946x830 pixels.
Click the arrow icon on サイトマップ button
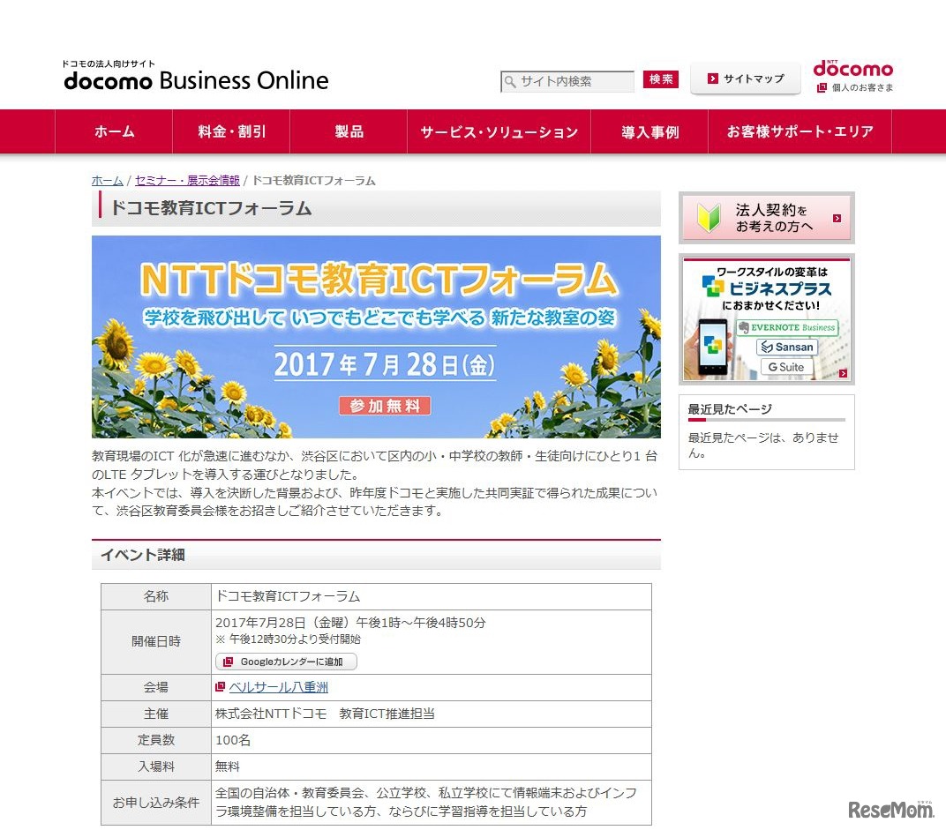click(712, 79)
